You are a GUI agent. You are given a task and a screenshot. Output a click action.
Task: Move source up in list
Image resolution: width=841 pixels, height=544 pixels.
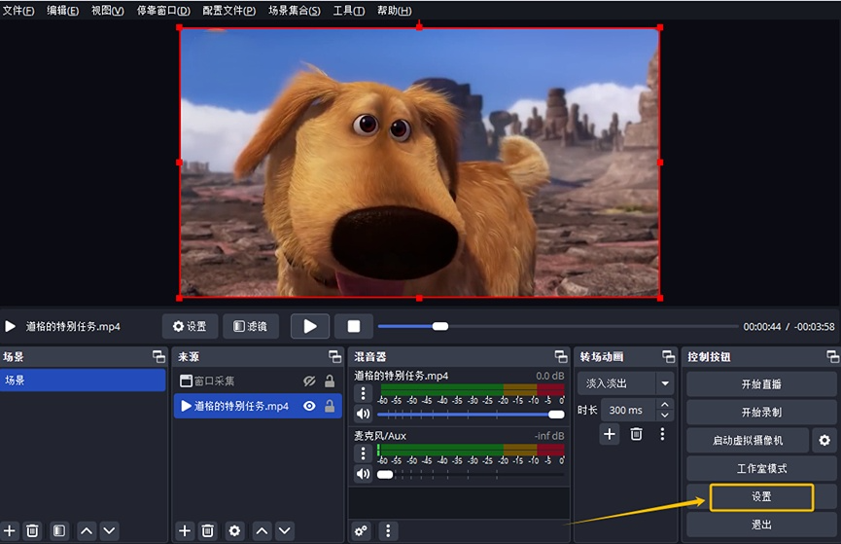pyautogui.click(x=262, y=530)
